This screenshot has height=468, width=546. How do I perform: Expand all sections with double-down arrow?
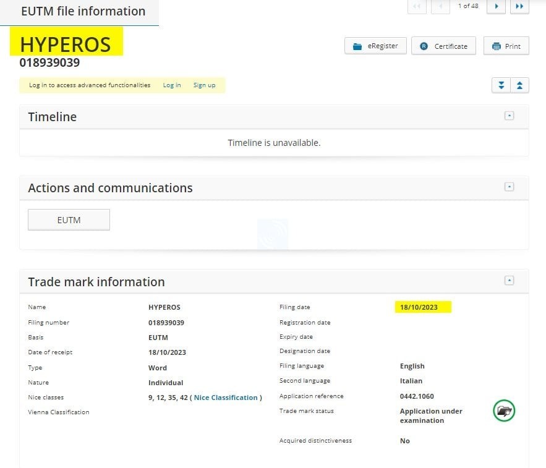tap(501, 85)
